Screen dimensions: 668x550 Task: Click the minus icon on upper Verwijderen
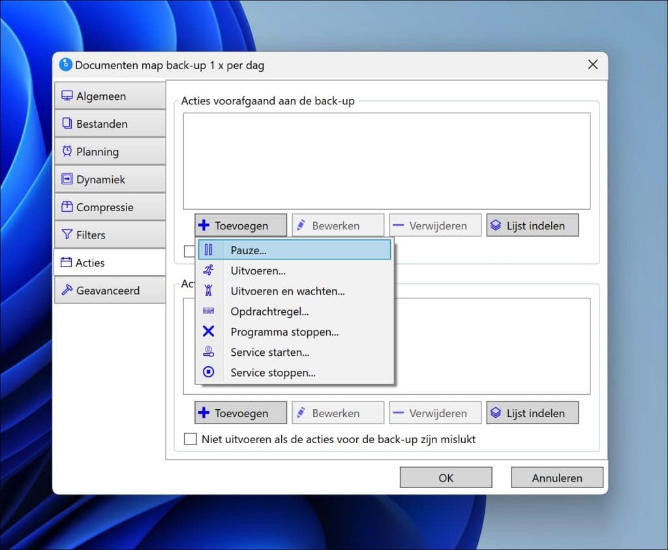pos(398,225)
